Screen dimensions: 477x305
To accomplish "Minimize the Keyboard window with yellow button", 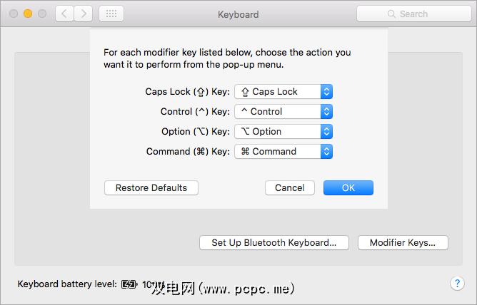I will (28, 14).
